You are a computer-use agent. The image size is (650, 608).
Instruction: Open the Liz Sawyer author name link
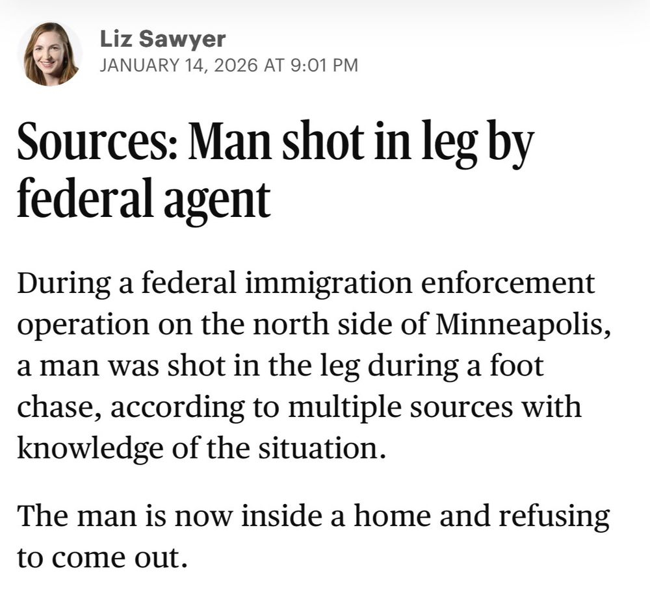162,40
